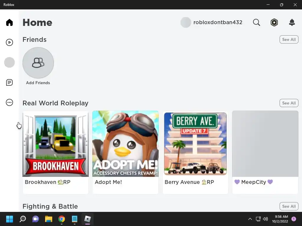
Task: Click the search magnifier icon in header
Action: [x=256, y=22]
